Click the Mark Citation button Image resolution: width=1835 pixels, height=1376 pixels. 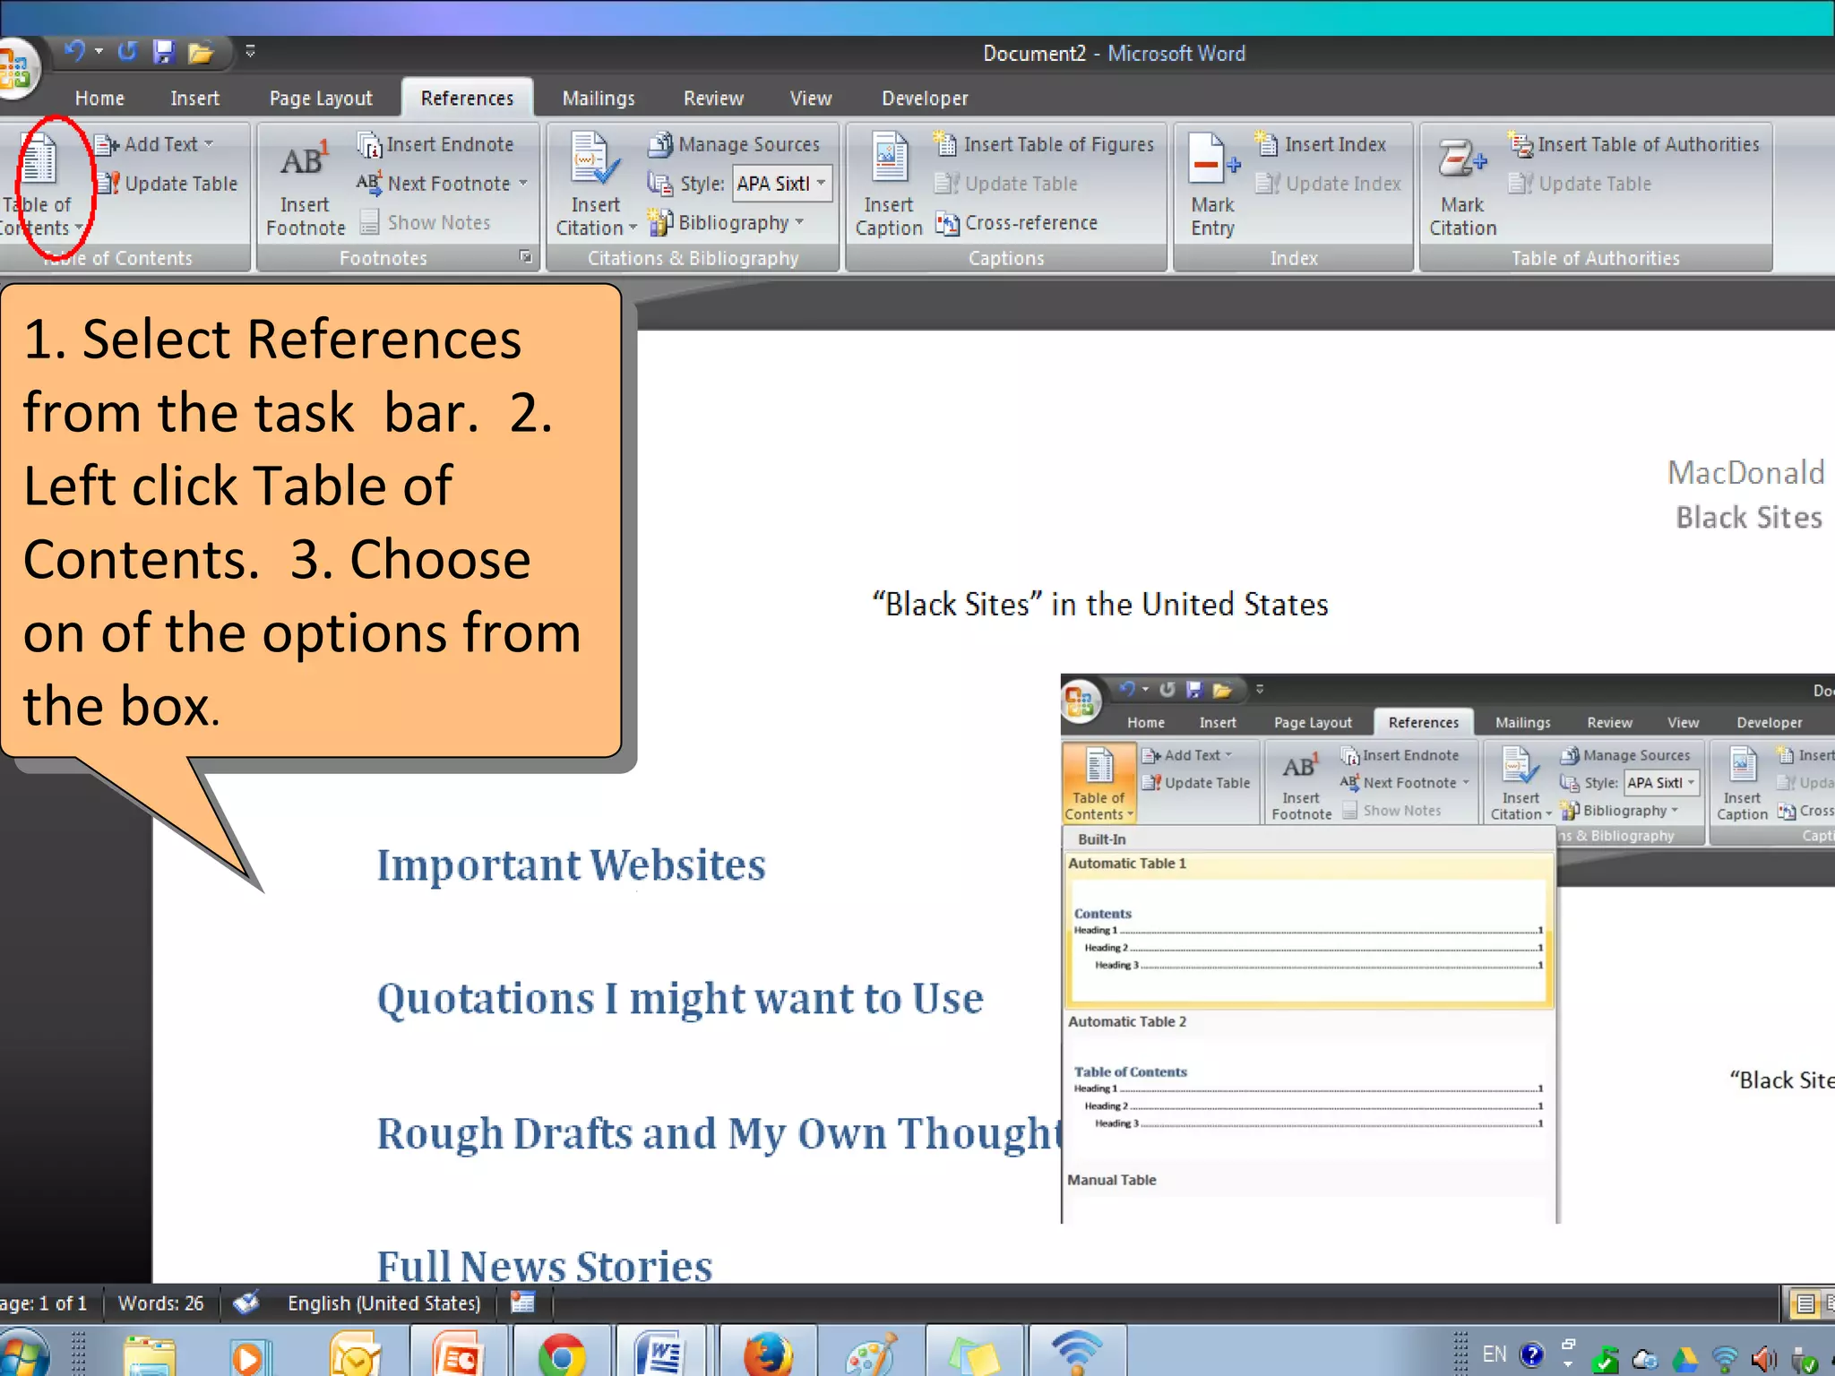1462,185
